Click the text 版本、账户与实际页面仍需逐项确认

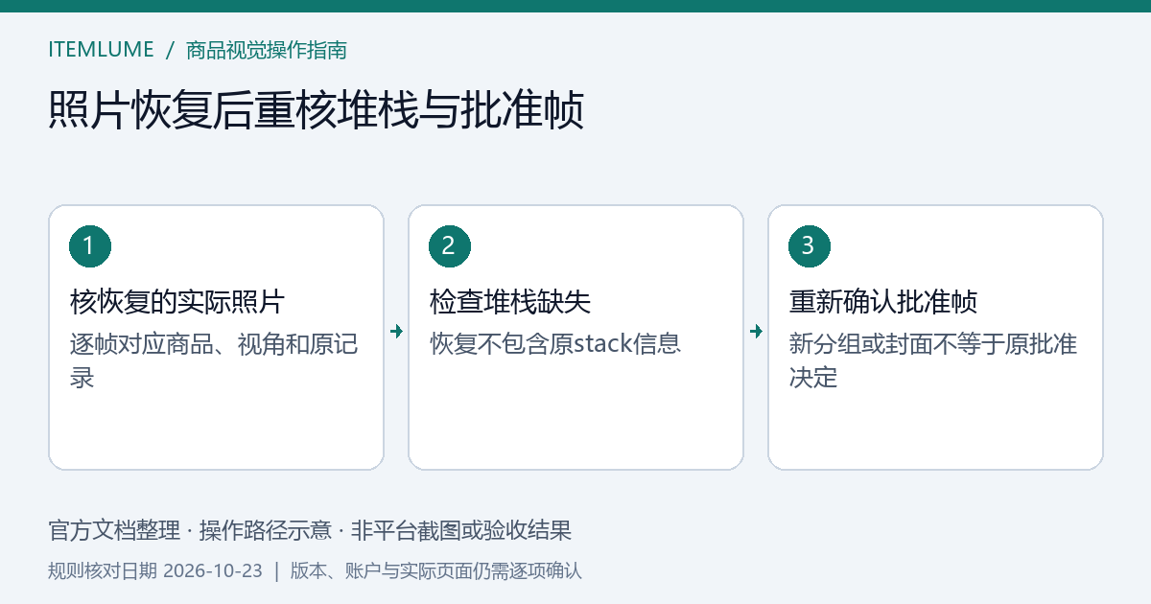tap(436, 571)
